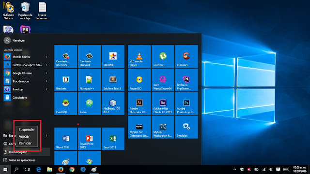Screen dimensions: 310x174
Task: Open File Explorer from taskbar
Action: tap(49, 170)
